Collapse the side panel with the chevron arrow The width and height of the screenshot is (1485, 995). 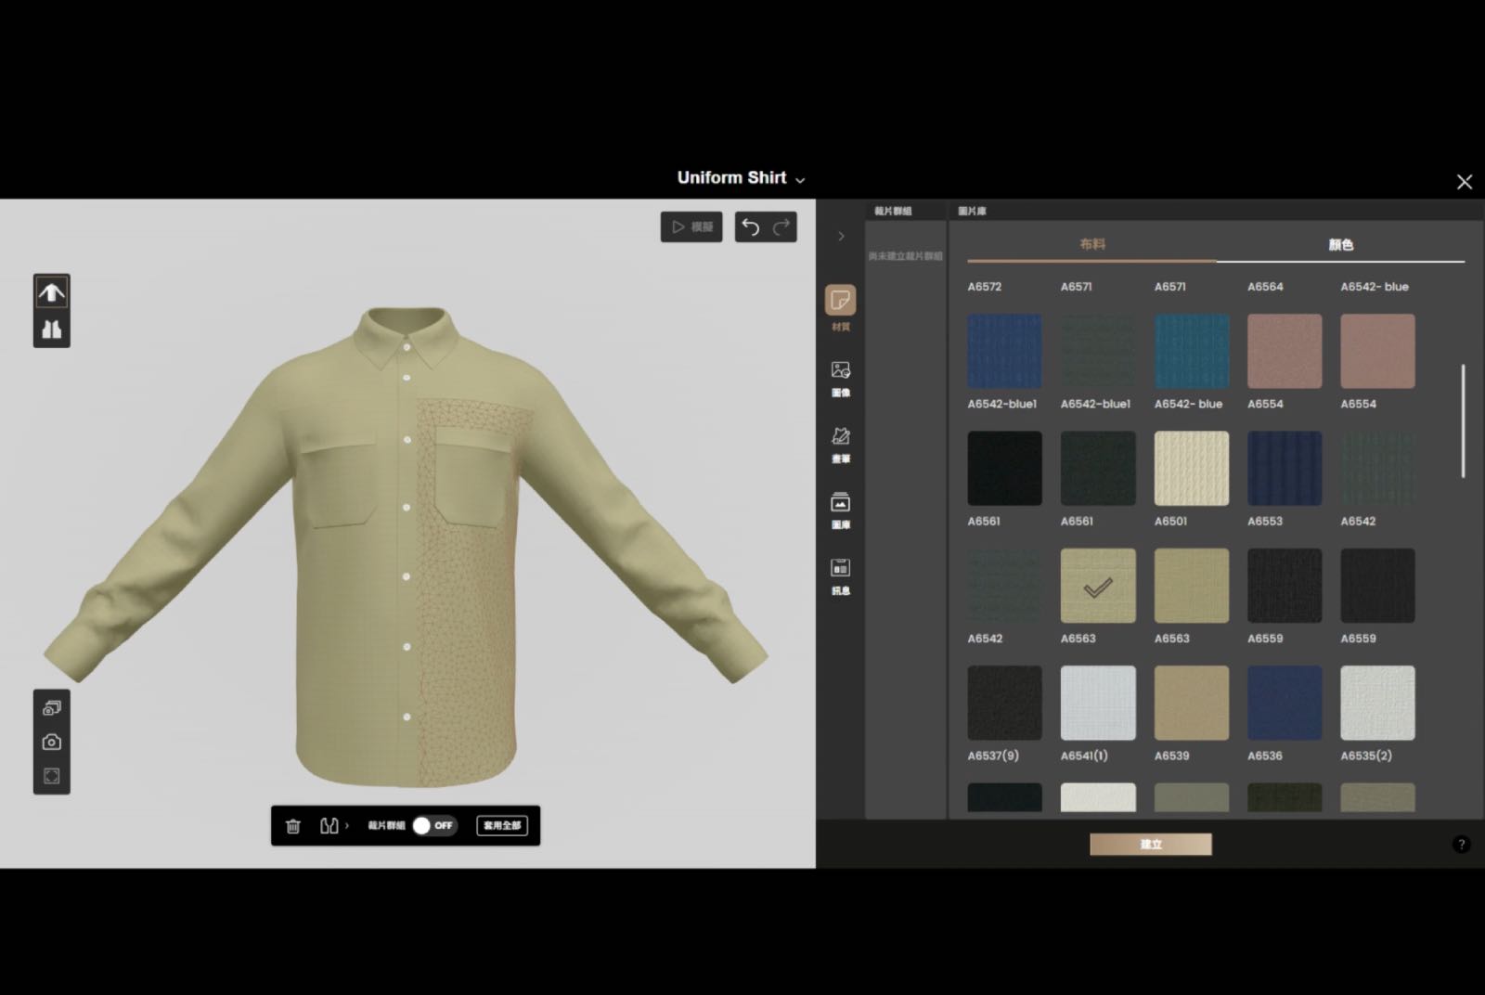coord(841,237)
